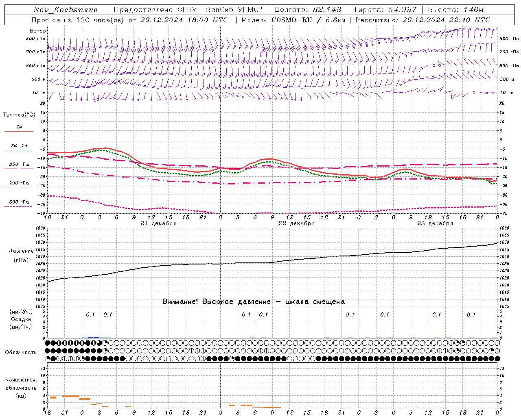The width and height of the screenshot is (521, 416).
Task: Click the longest orange convective bar near 4 km
Action: pyautogui.click(x=70, y=396)
